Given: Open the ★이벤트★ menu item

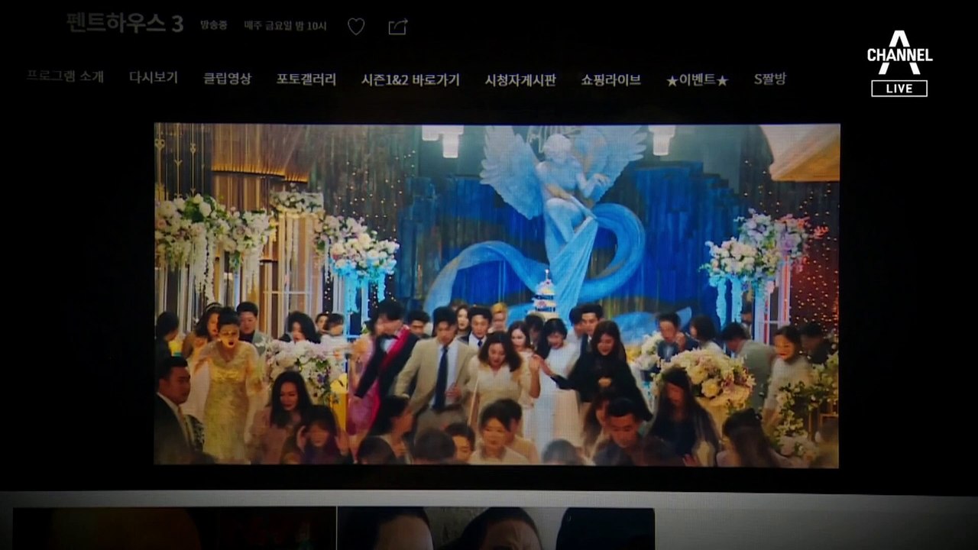Looking at the screenshot, I should click(x=698, y=79).
